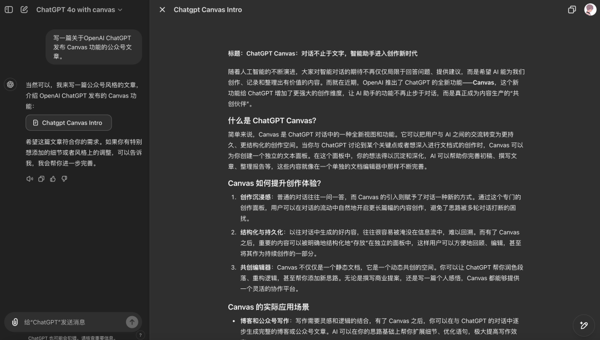The image size is (600, 340).
Task: Play the response with Read Aloud icon
Action: click(29, 179)
